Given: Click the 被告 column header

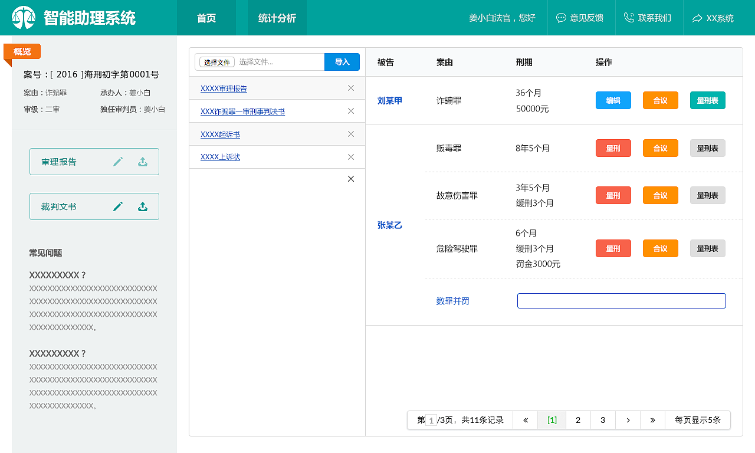Looking at the screenshot, I should 386,62.
